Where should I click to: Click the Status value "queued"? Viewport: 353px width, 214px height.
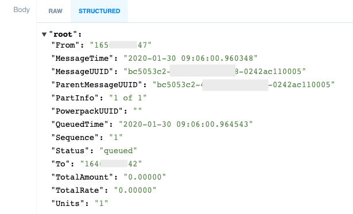[x=118, y=151]
